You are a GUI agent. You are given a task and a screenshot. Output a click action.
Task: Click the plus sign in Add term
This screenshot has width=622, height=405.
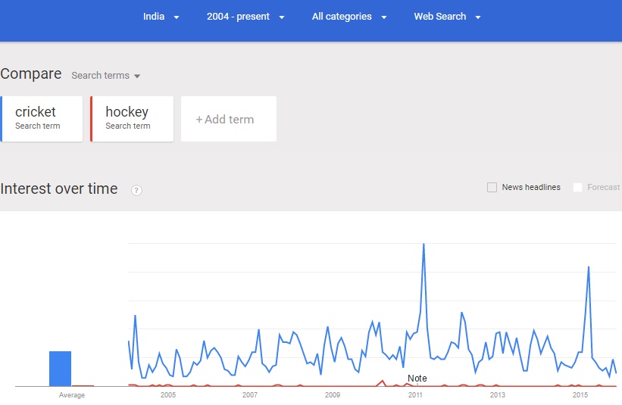point(199,120)
